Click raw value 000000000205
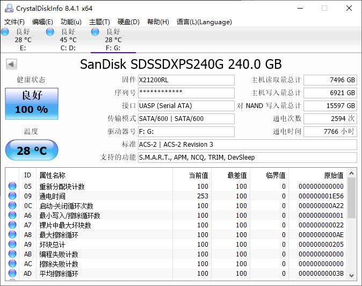Viewport: 362px width, 286px height. (321, 245)
